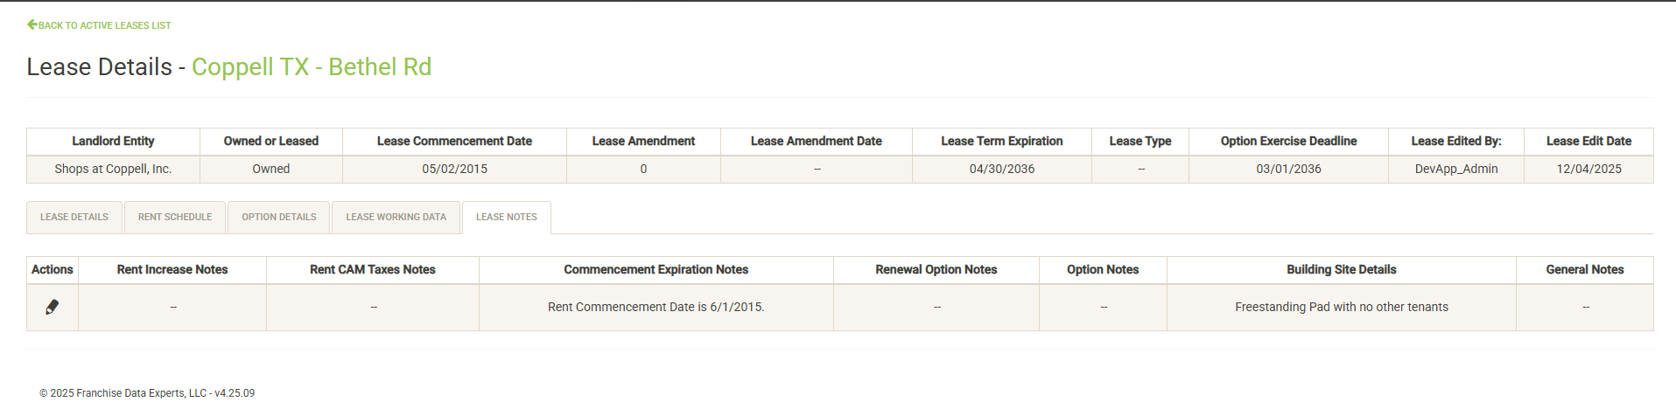
Task: Click the Building Site Details header
Action: (1341, 269)
